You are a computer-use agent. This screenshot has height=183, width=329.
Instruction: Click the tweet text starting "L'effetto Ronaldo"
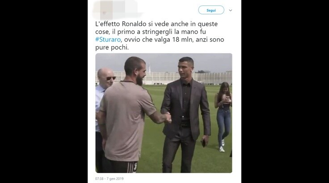(x=160, y=35)
